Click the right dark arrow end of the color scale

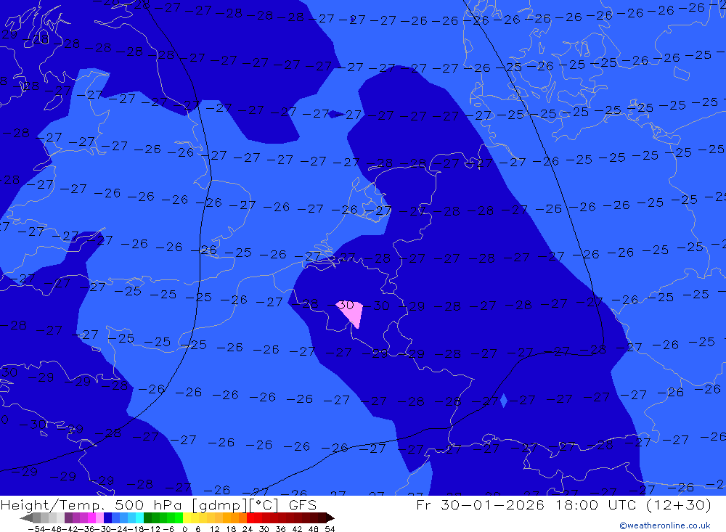pyautogui.click(x=330, y=517)
